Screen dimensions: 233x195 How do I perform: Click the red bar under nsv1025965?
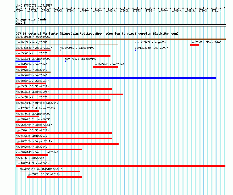point(105,67)
